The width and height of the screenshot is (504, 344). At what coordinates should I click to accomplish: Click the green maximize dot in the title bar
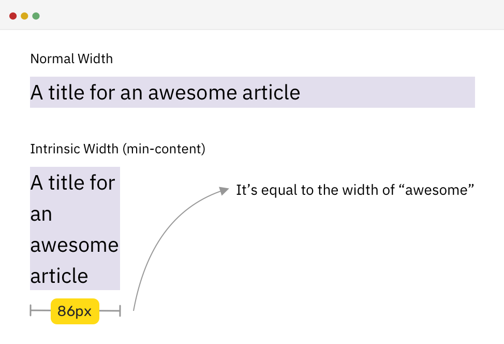pos(36,16)
